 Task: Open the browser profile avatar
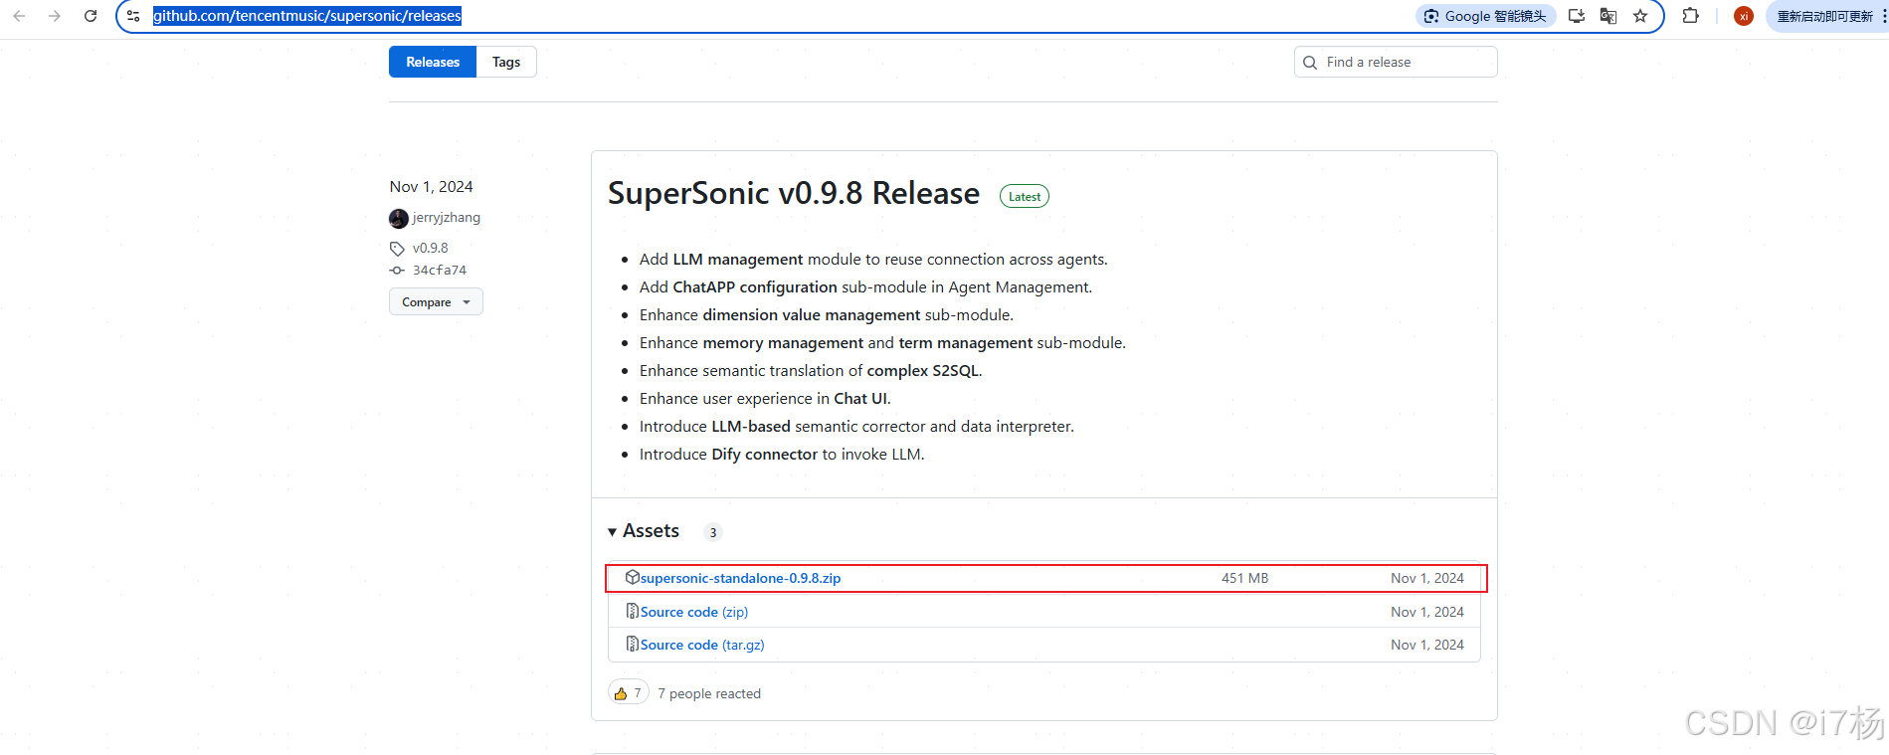point(1744,16)
